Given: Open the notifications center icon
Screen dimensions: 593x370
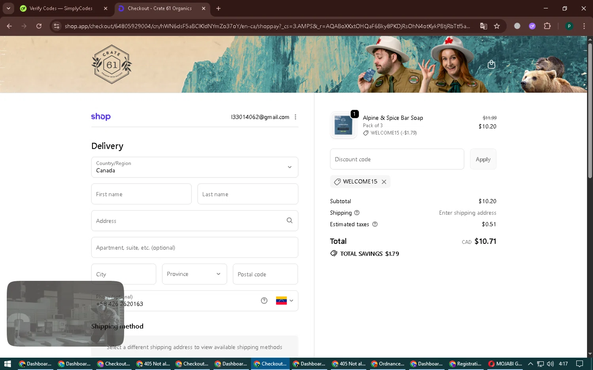Looking at the screenshot, I should (580, 364).
